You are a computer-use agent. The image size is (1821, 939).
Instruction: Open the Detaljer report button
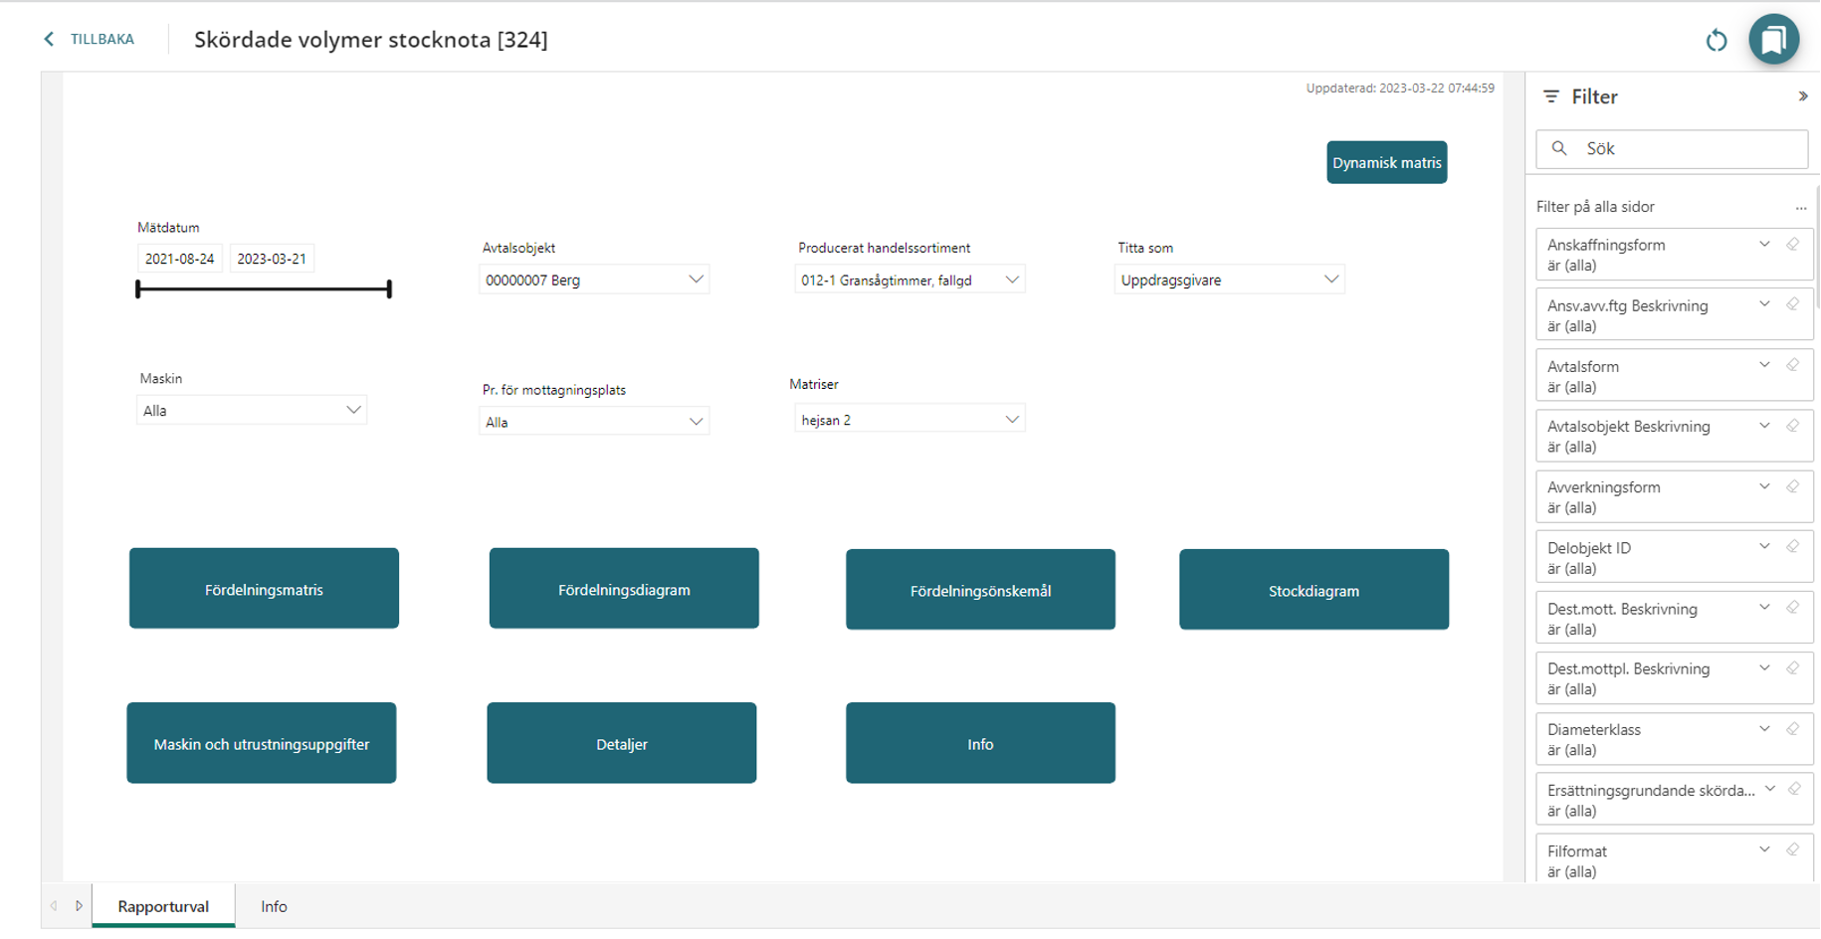tap(622, 743)
